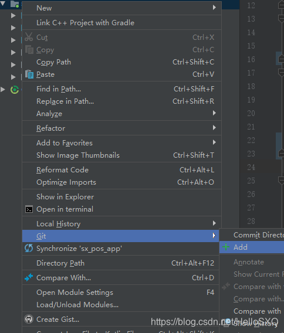Screen dimensions: 284x333
Task: Select Directory Path entry
Action: point(120,263)
